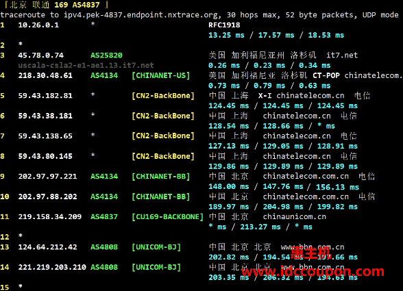Select the [CN2-BackBone] tag on hop 5

click(x=163, y=96)
